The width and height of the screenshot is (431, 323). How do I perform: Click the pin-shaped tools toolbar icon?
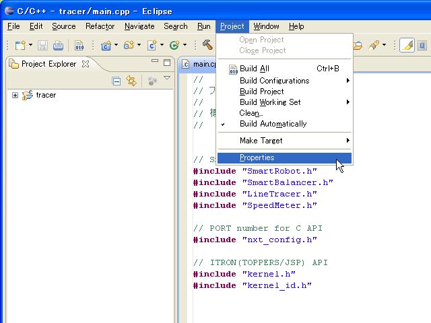[x=374, y=45]
